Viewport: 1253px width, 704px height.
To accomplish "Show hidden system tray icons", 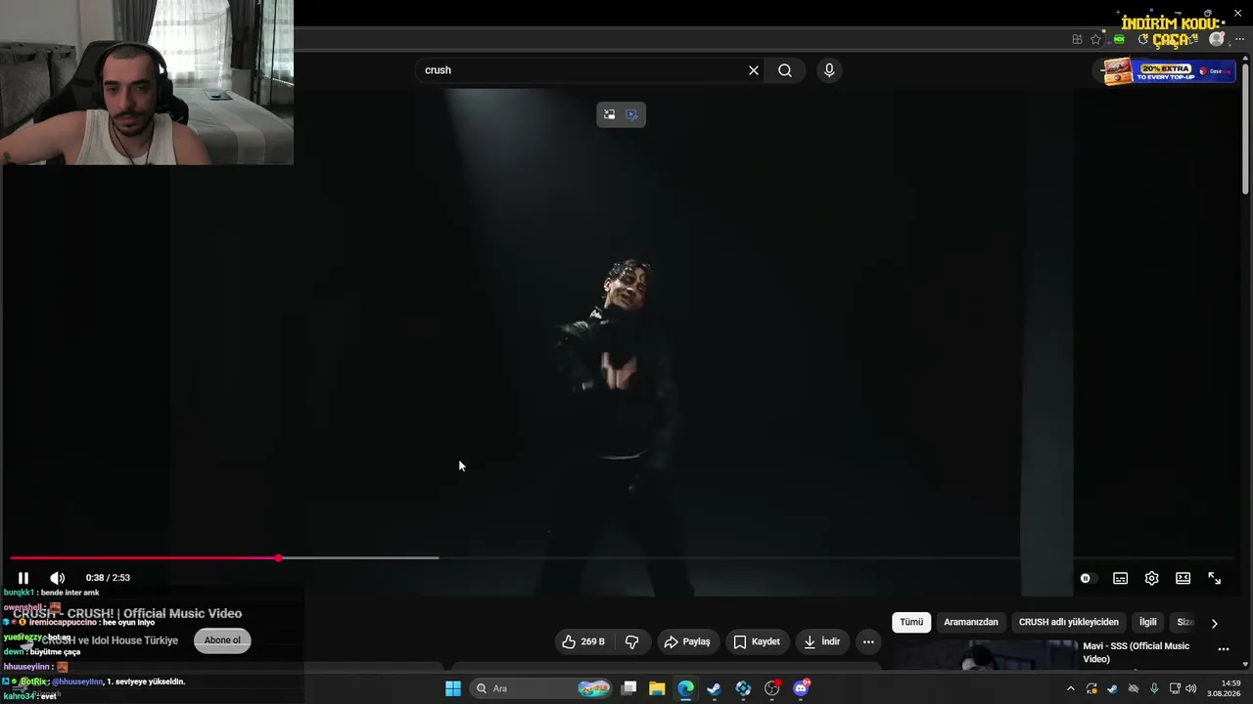I will [x=1071, y=688].
